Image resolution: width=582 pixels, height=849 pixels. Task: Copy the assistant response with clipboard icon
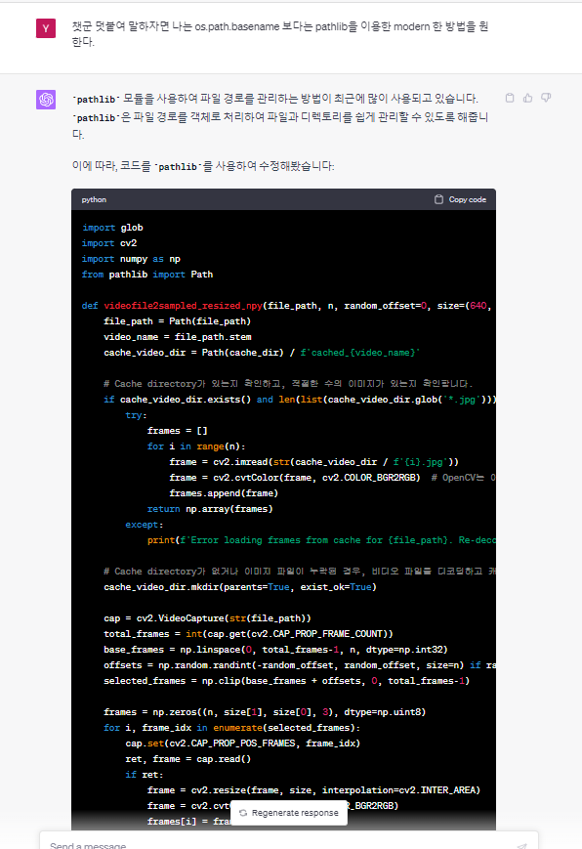coord(510,98)
